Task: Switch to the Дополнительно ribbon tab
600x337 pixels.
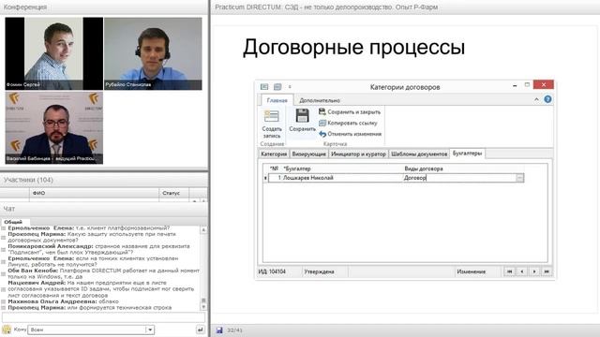Action: click(x=320, y=100)
